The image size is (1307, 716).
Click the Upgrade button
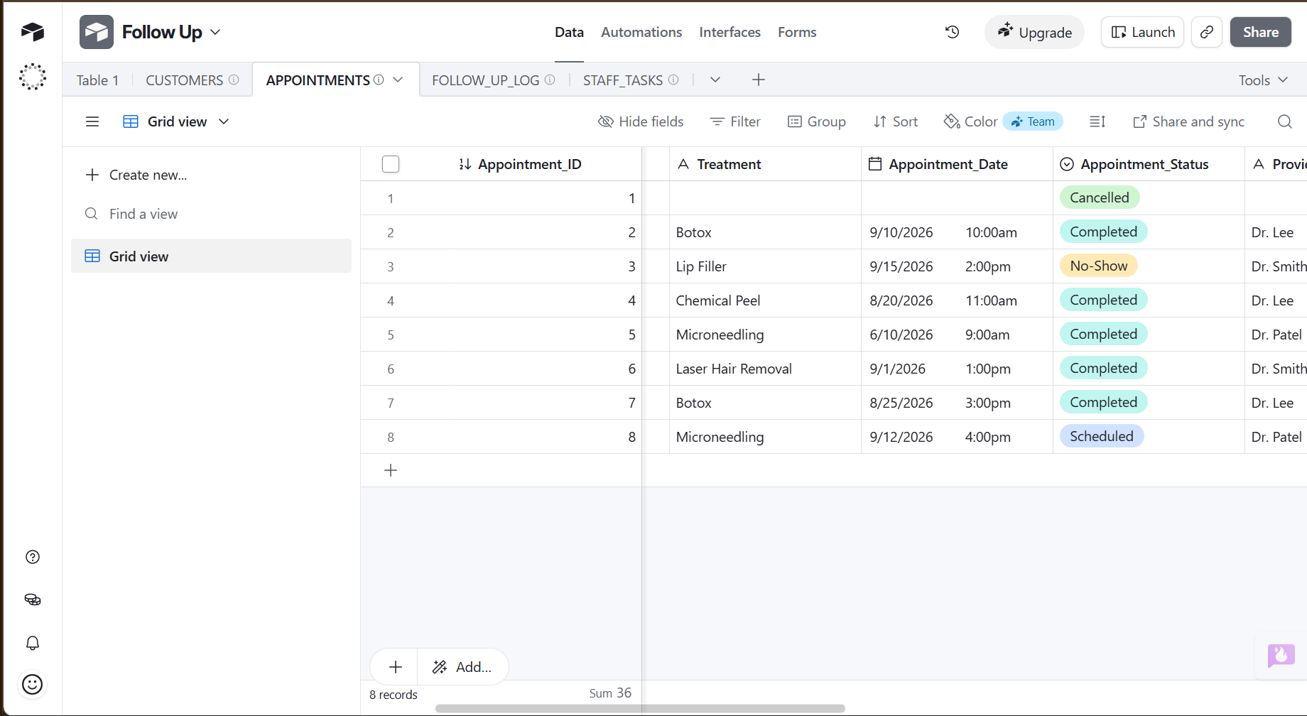click(x=1034, y=32)
